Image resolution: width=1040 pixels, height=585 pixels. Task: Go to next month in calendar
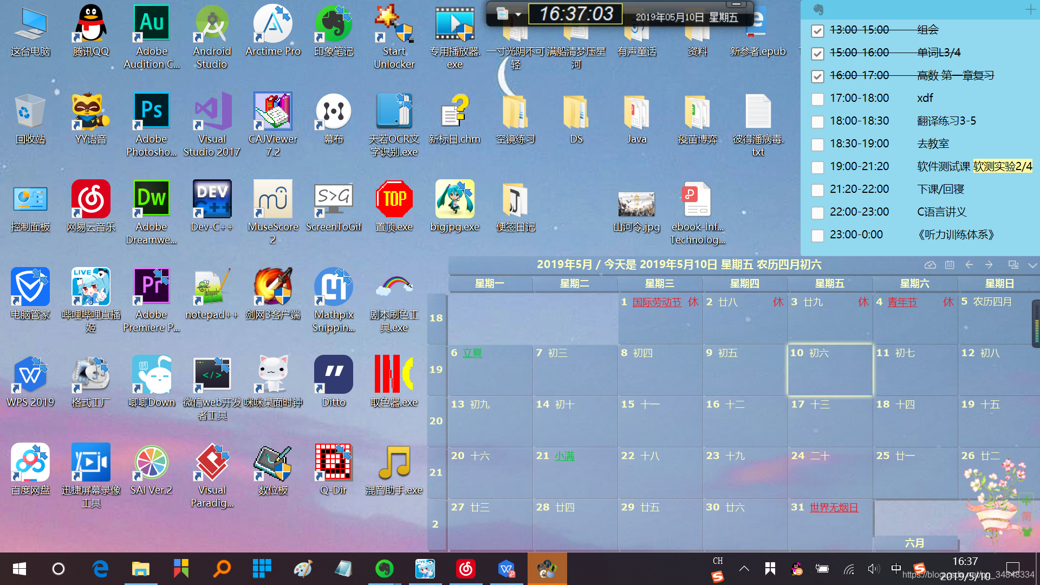pyautogui.click(x=989, y=264)
